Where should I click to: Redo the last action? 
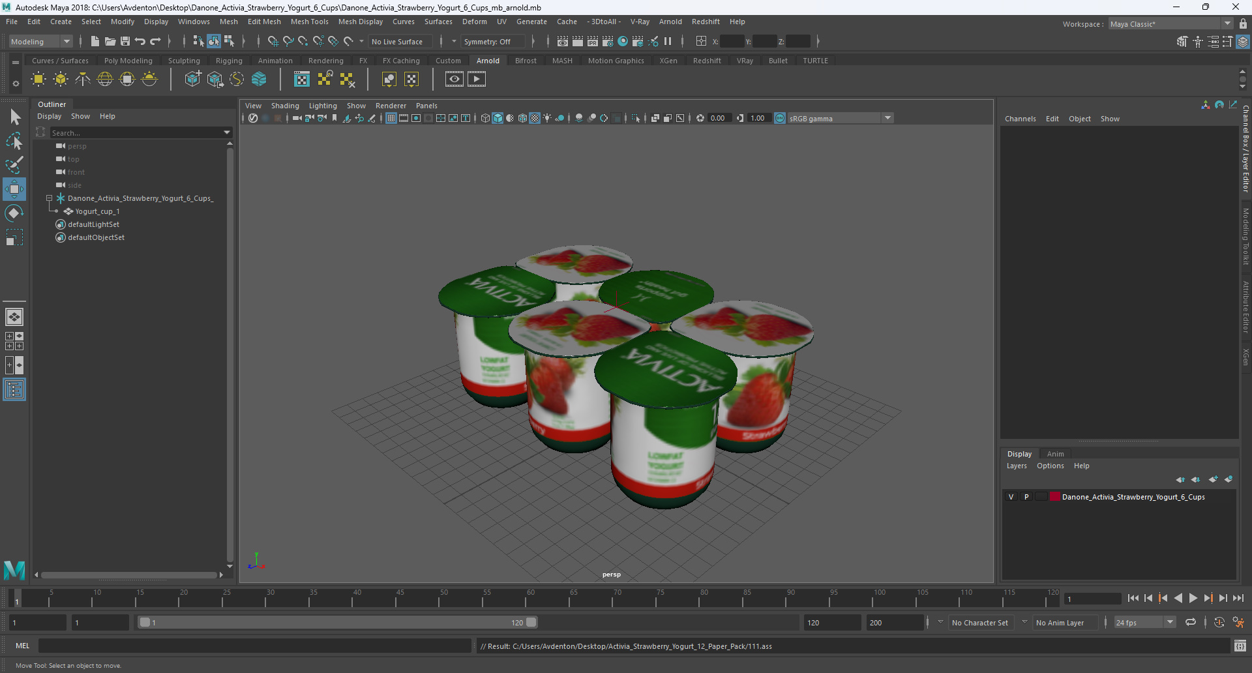[155, 41]
